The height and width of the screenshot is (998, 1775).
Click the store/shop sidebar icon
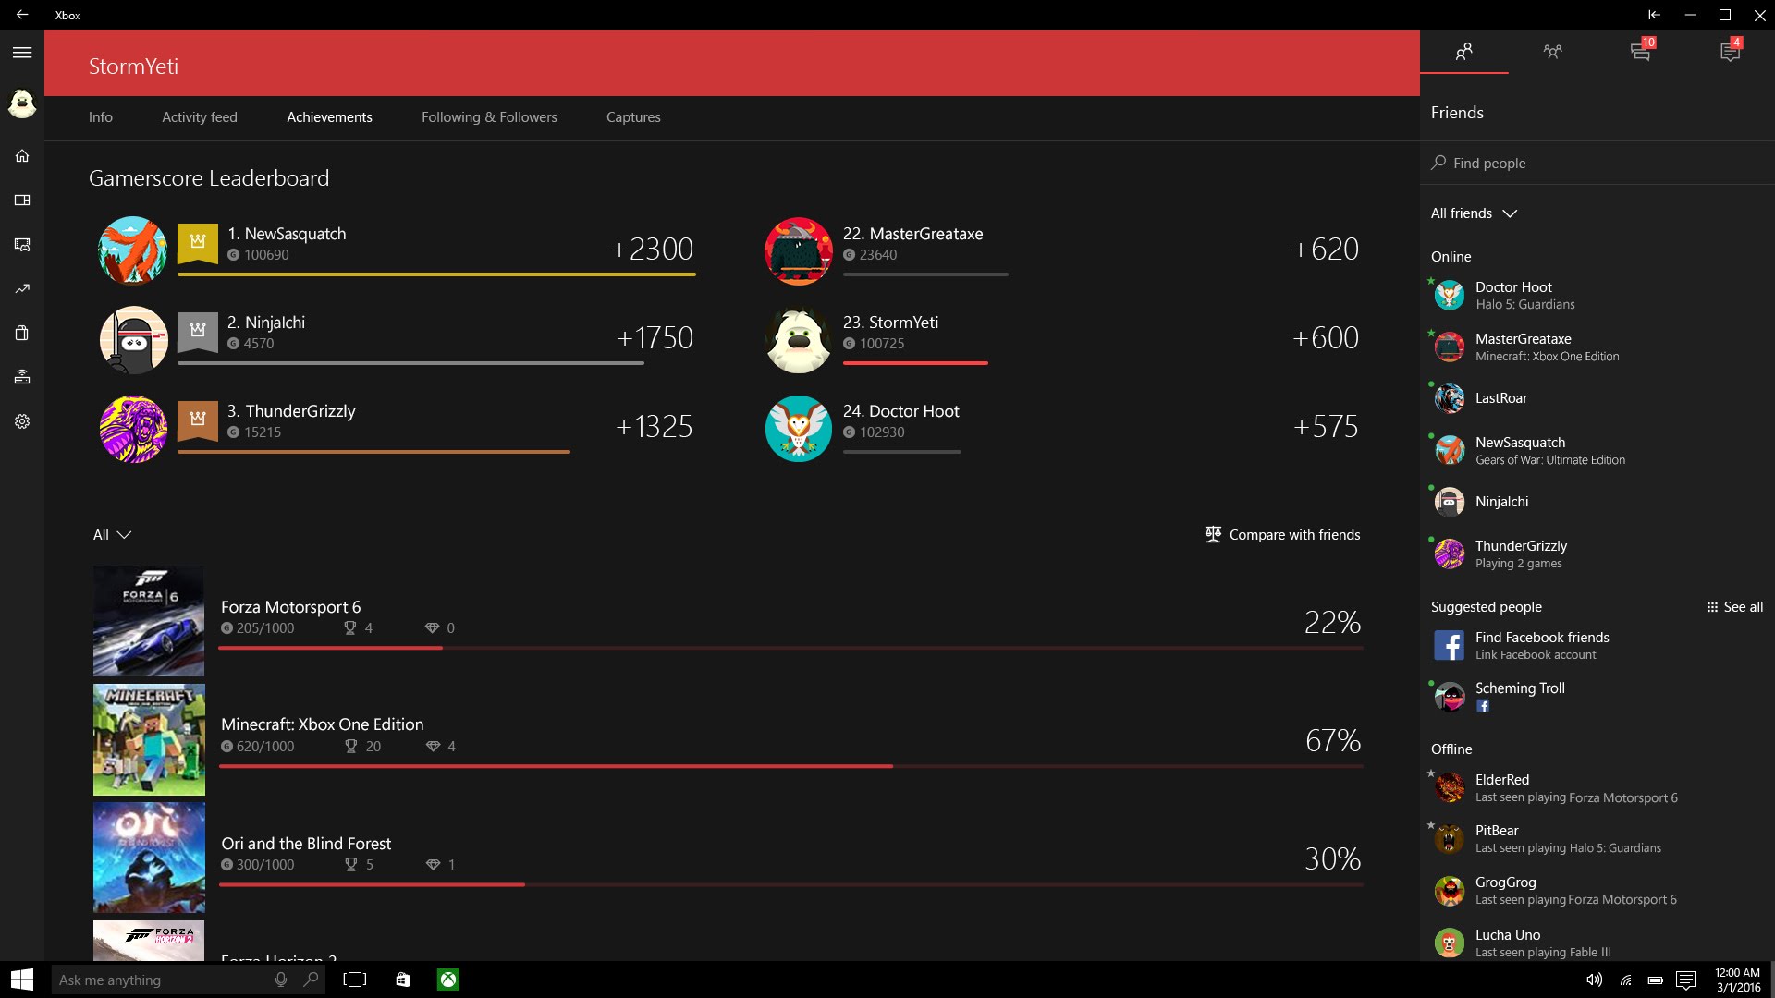click(x=22, y=332)
